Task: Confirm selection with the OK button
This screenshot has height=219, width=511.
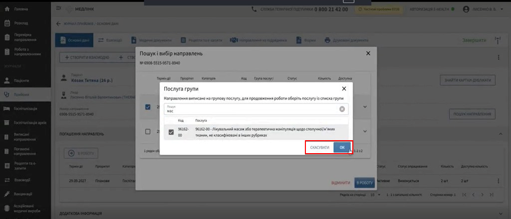Action: click(x=342, y=148)
